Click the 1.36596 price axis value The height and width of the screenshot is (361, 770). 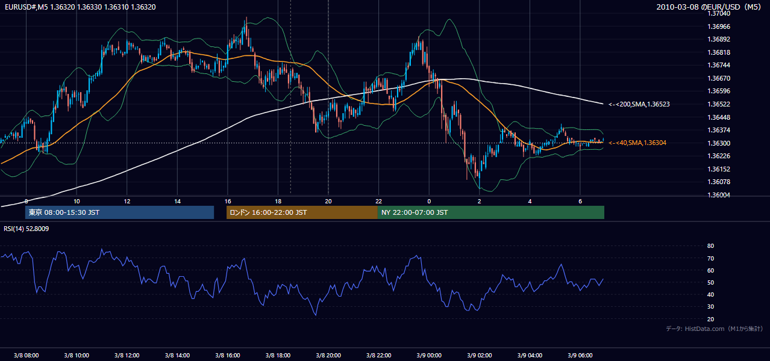point(718,91)
